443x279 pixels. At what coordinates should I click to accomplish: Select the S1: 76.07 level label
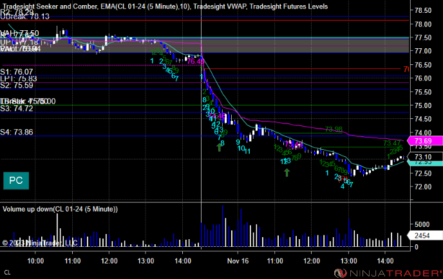[17, 72]
